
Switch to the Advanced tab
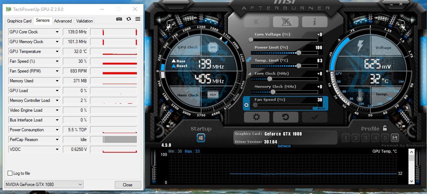(x=63, y=21)
